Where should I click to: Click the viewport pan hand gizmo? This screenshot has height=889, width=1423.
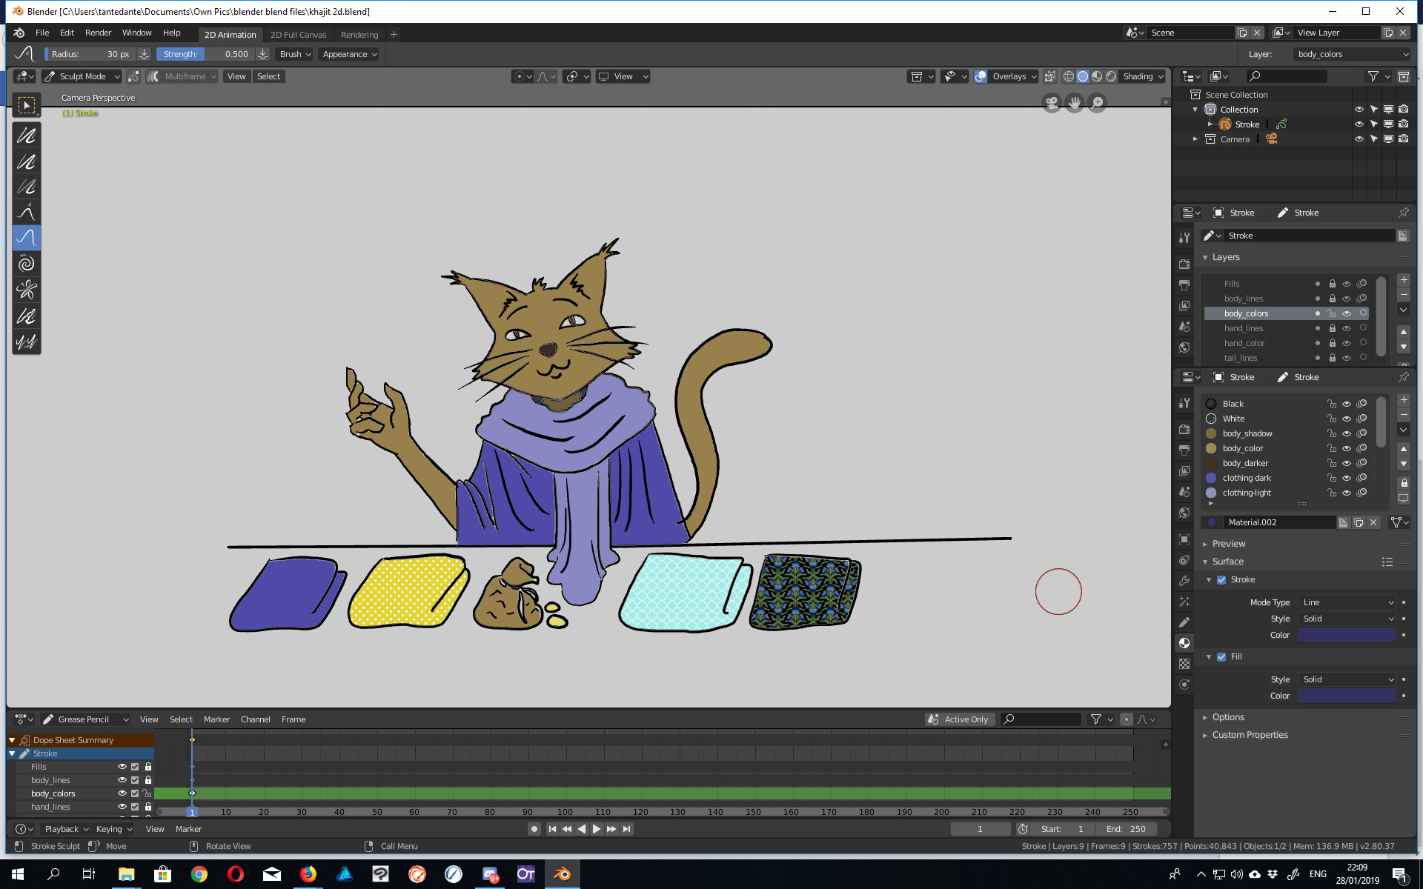[1075, 103]
